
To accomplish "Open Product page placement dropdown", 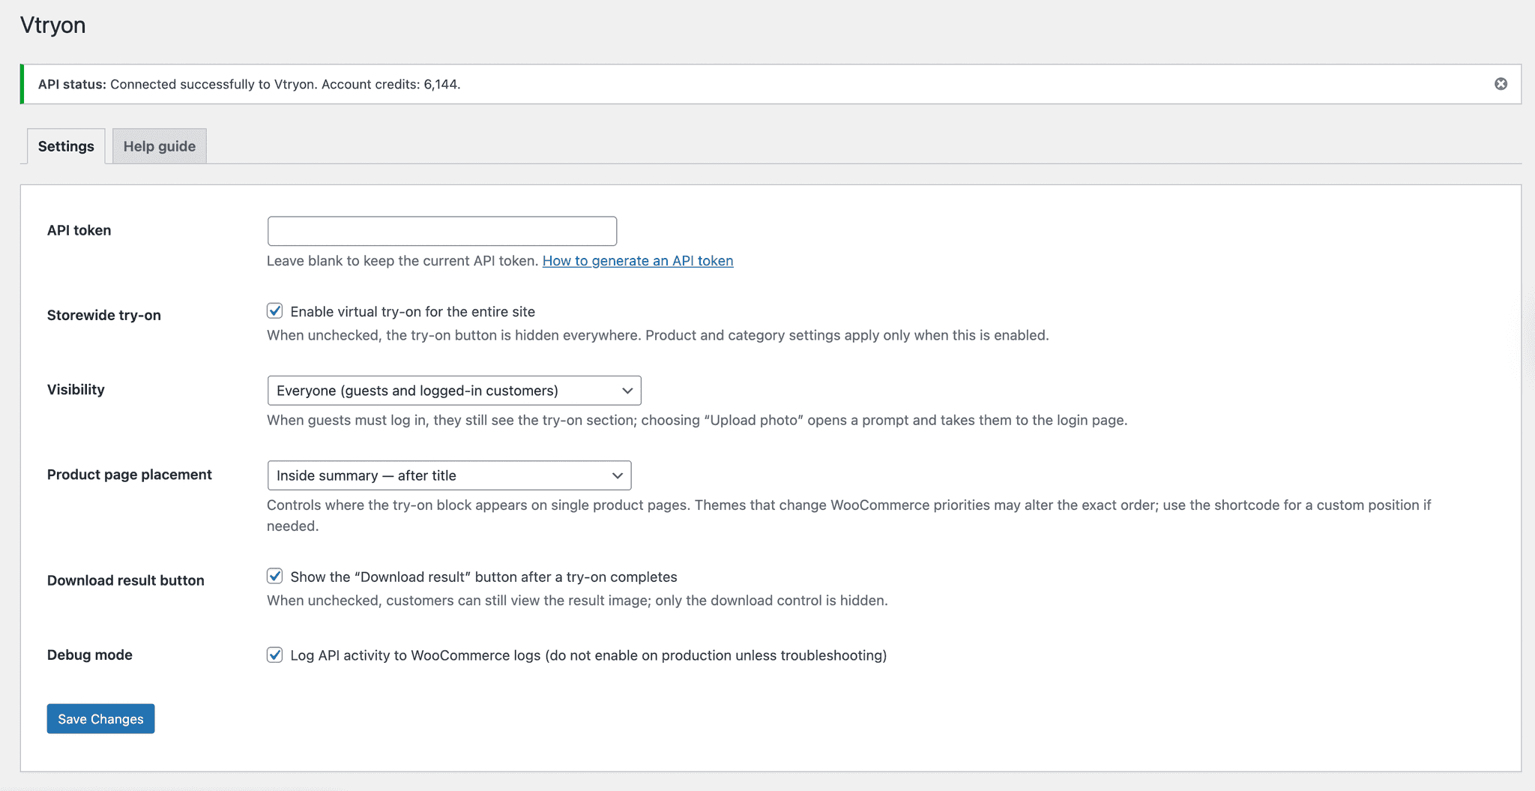I will 449,475.
